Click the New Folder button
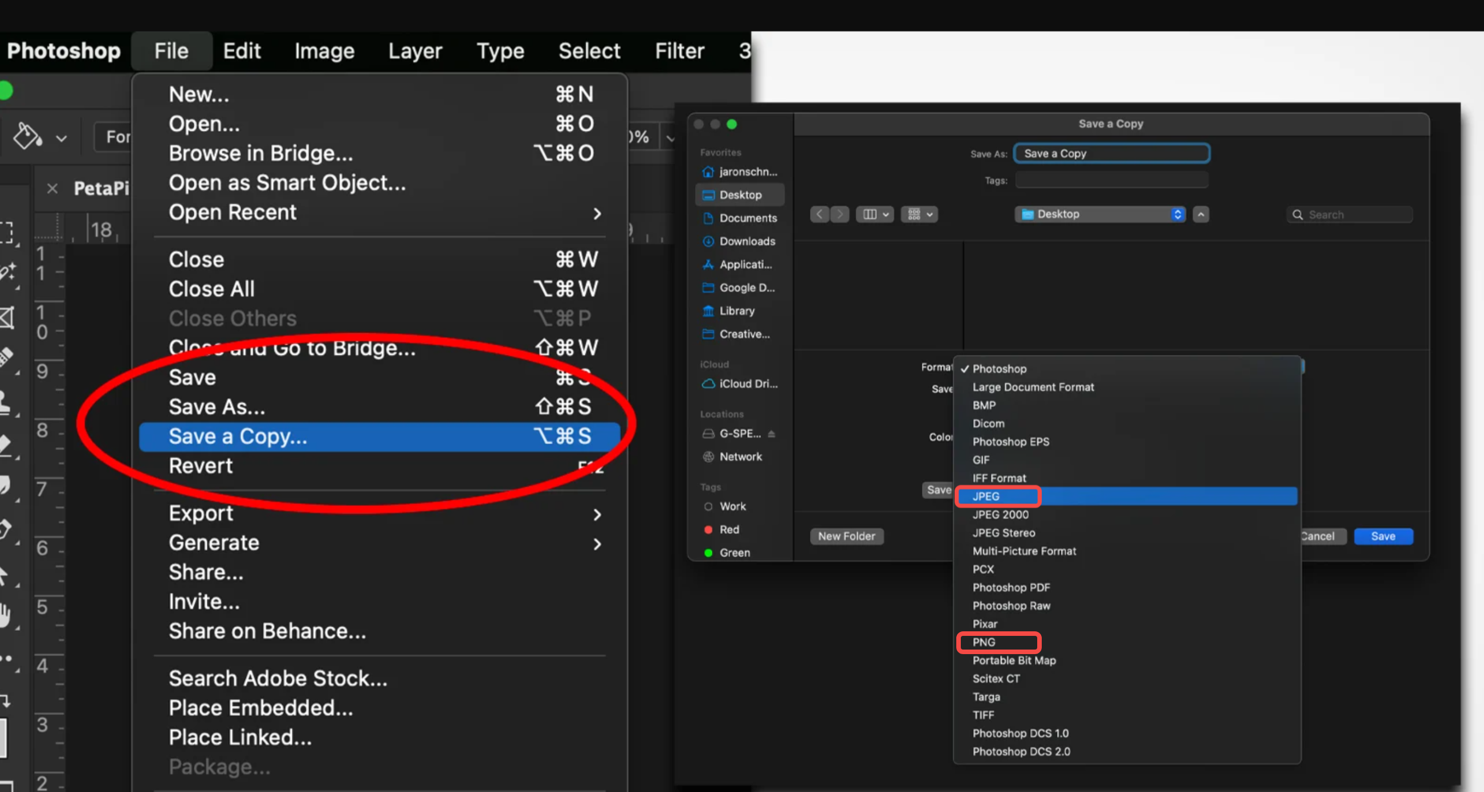Image resolution: width=1484 pixels, height=792 pixels. [846, 536]
